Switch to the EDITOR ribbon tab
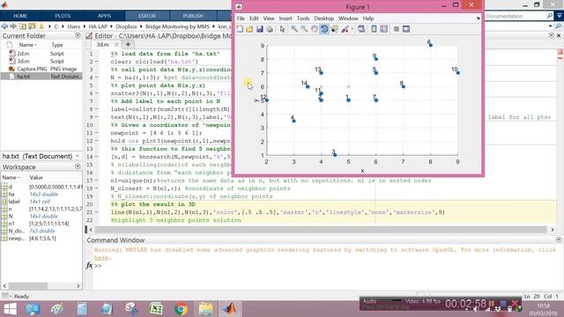The height and width of the screenshot is (317, 564). click(147, 16)
